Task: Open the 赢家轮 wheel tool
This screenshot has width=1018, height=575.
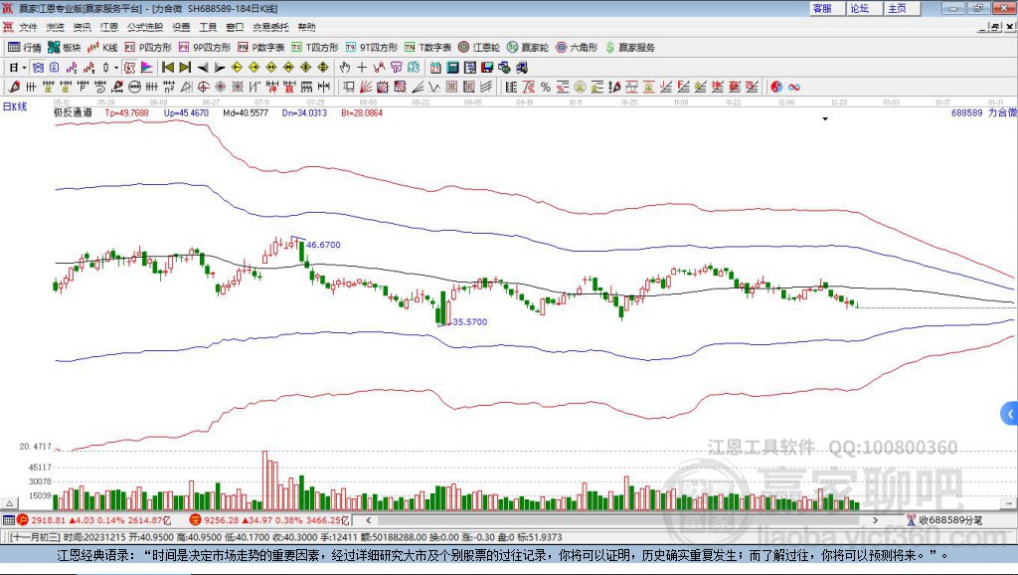Action: pyautogui.click(x=528, y=48)
